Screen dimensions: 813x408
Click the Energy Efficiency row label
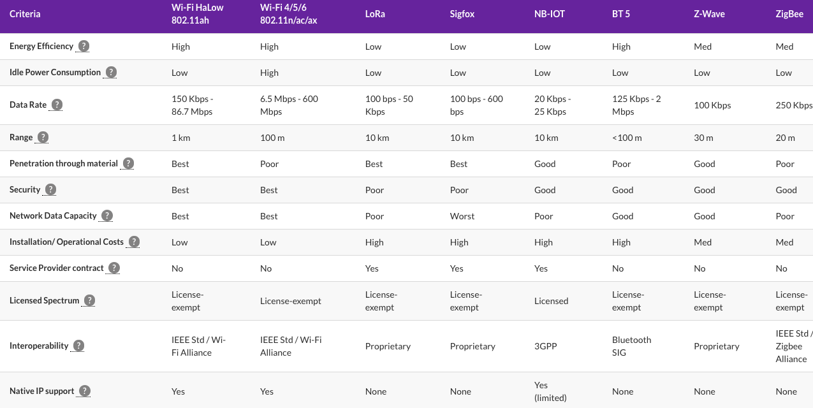point(41,46)
